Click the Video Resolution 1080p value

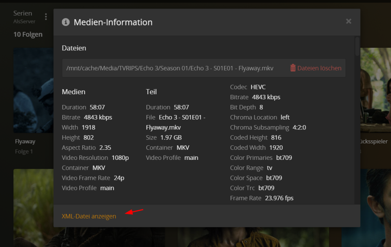pos(120,158)
